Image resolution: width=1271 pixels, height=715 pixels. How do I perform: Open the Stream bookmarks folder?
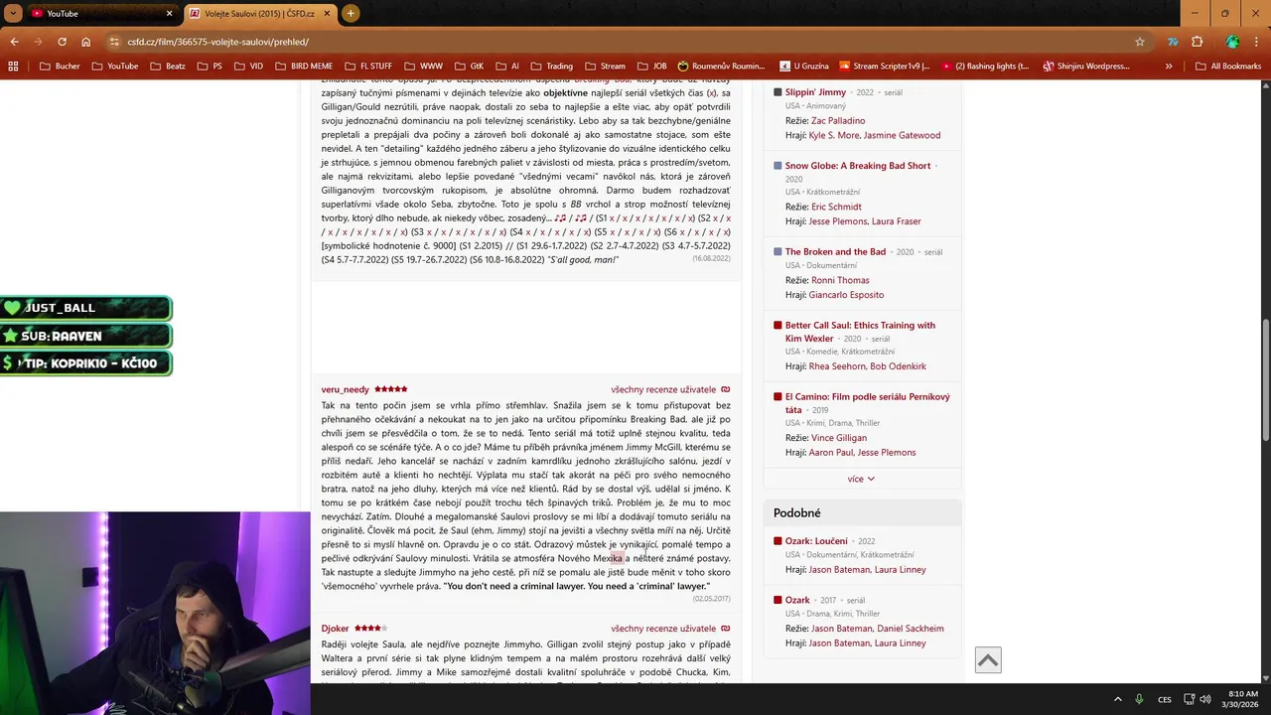(x=605, y=67)
